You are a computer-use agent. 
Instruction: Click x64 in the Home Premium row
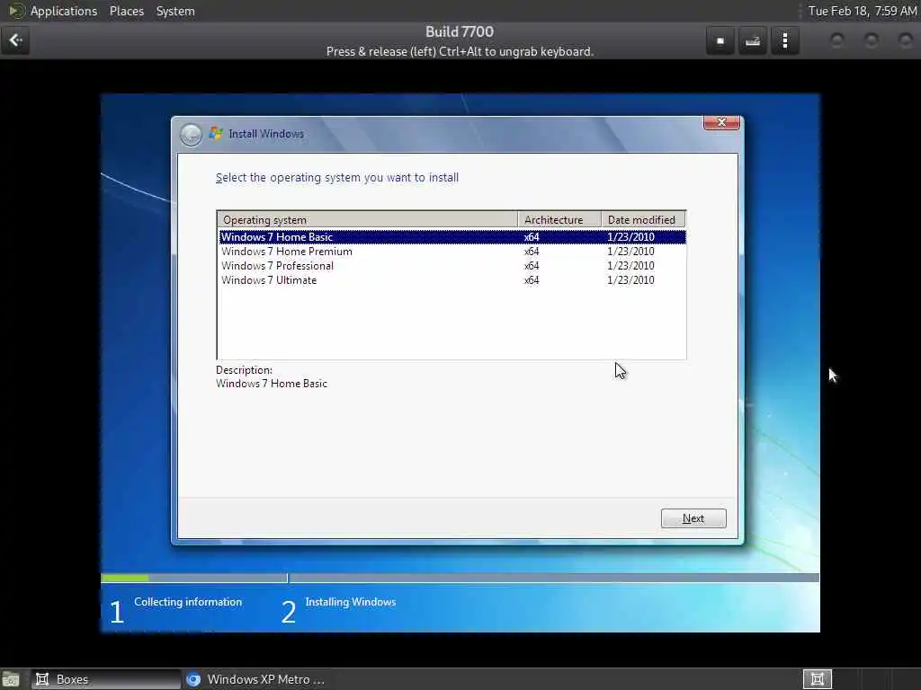(532, 252)
